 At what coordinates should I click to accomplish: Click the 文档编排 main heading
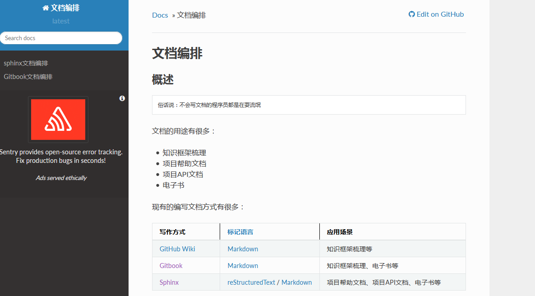(x=177, y=54)
